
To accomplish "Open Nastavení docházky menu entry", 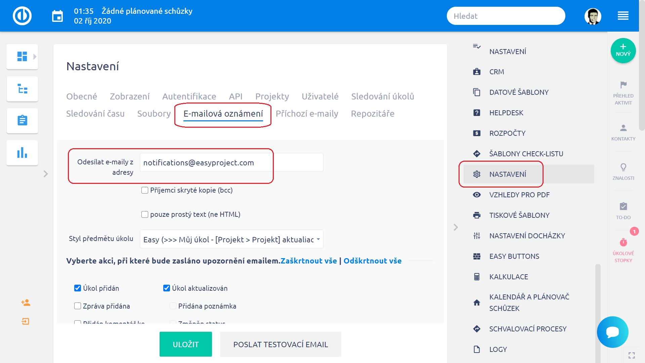I will pos(527,236).
